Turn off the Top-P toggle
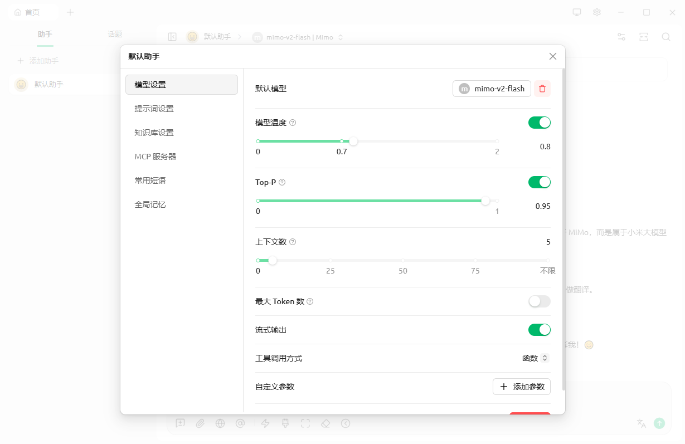 coord(539,182)
